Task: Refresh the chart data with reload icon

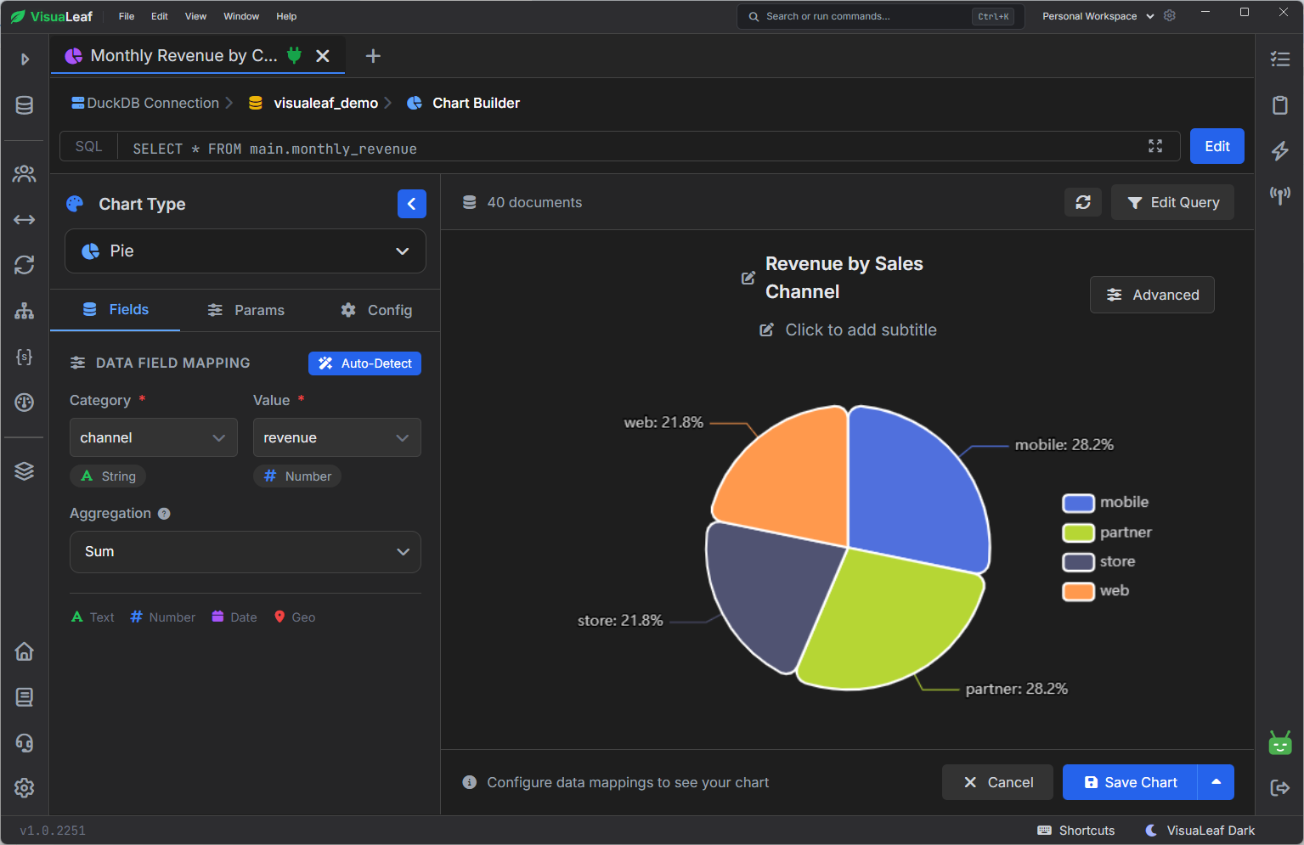Action: [1083, 202]
